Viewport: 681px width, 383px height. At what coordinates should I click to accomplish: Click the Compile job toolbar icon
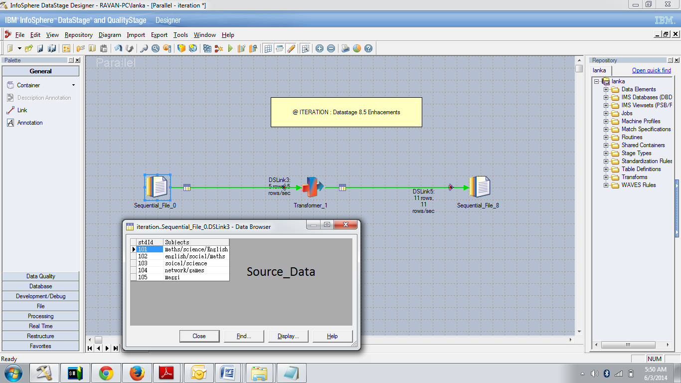point(207,48)
